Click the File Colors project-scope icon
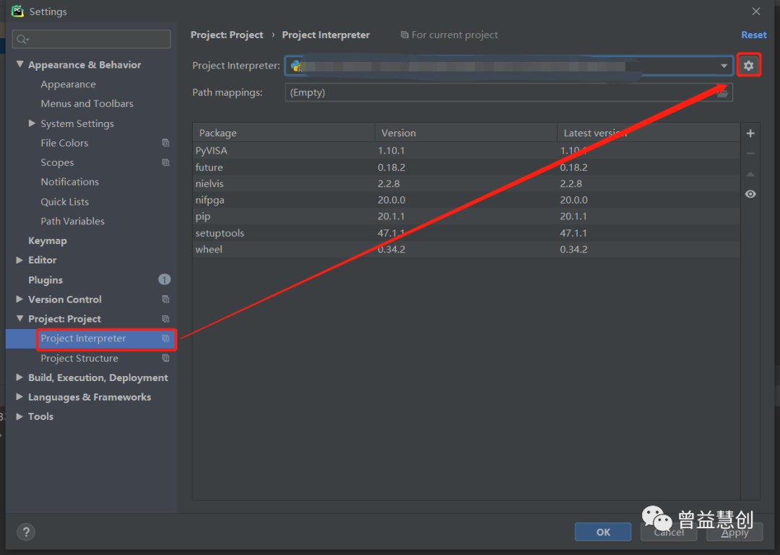 [x=165, y=143]
